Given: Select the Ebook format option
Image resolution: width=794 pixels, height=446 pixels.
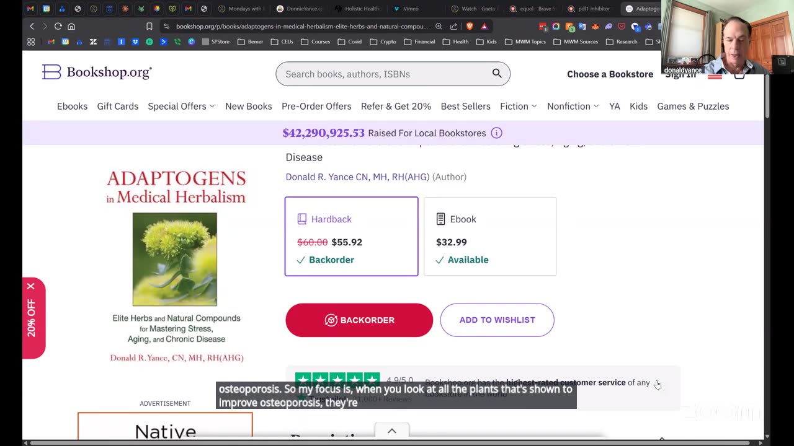Looking at the screenshot, I should point(490,236).
